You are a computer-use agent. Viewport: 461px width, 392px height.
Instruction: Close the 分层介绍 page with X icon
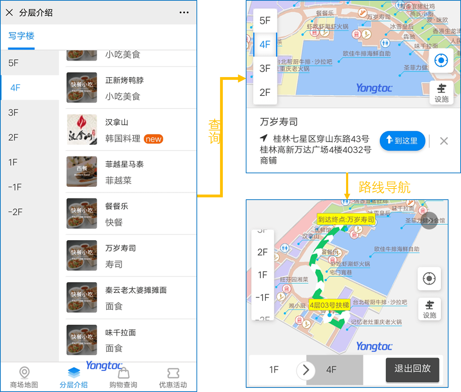pyautogui.click(x=9, y=12)
